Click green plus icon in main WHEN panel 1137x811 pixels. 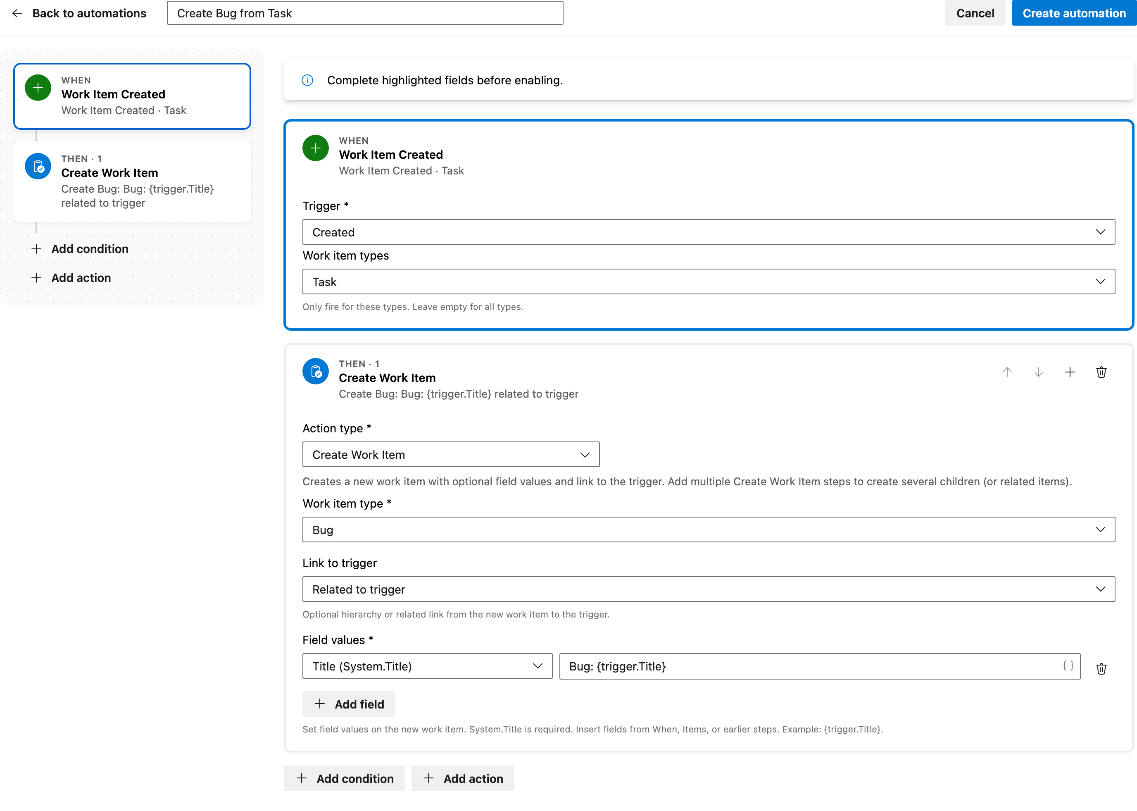coord(316,148)
